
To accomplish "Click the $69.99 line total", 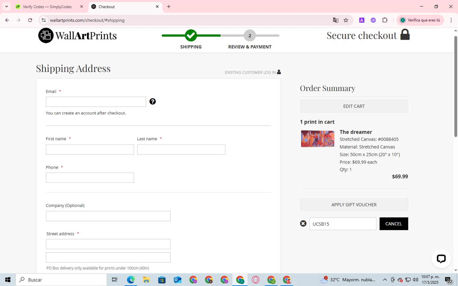I will 400,177.
